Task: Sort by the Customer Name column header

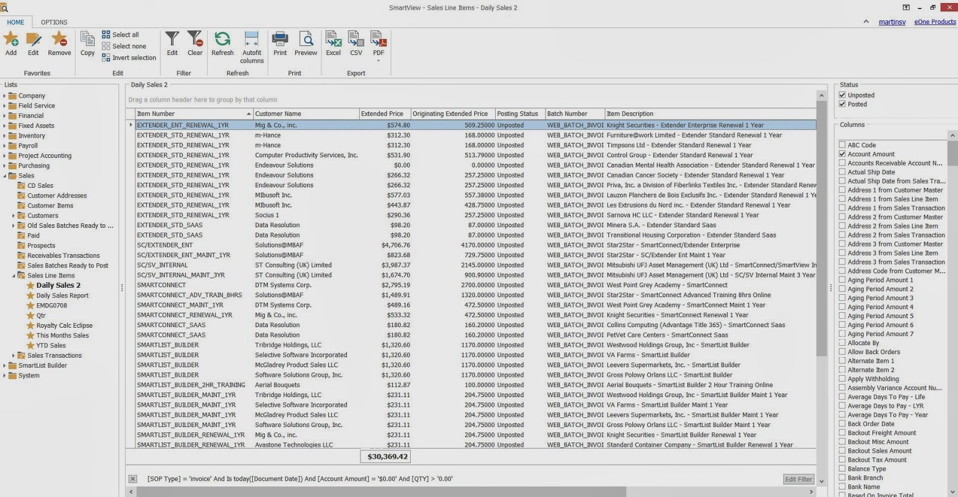Action: 305,114
